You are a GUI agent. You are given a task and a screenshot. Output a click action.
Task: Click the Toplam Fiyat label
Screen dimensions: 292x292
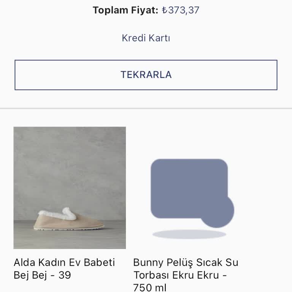(x=125, y=10)
